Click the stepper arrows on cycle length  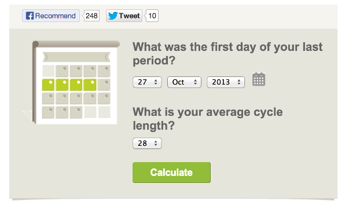tap(156, 143)
